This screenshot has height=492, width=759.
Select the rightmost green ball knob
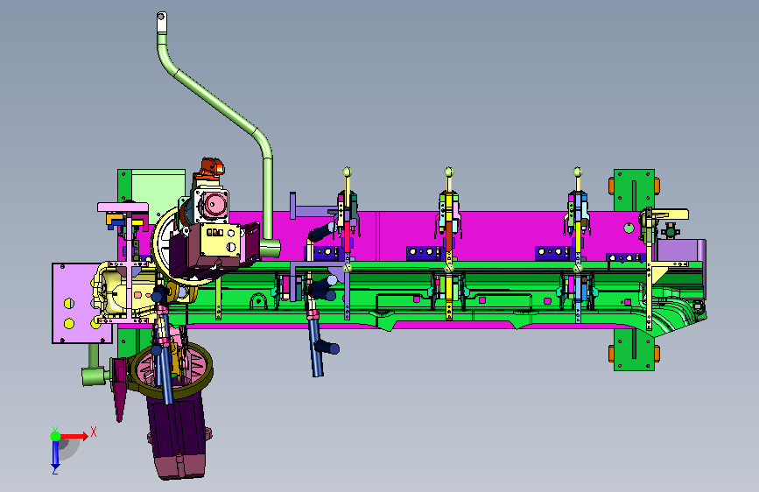578,172
